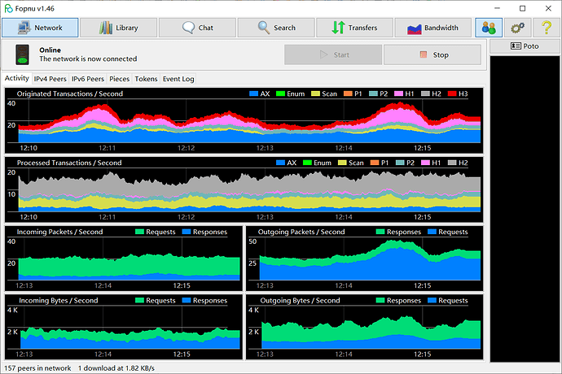Viewport: 562px width, 374px height.
Task: Switch to the Event Log tab
Action: click(x=178, y=79)
